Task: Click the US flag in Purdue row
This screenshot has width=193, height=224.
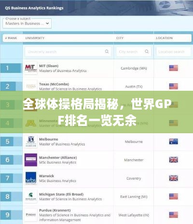Action: pos(174,215)
